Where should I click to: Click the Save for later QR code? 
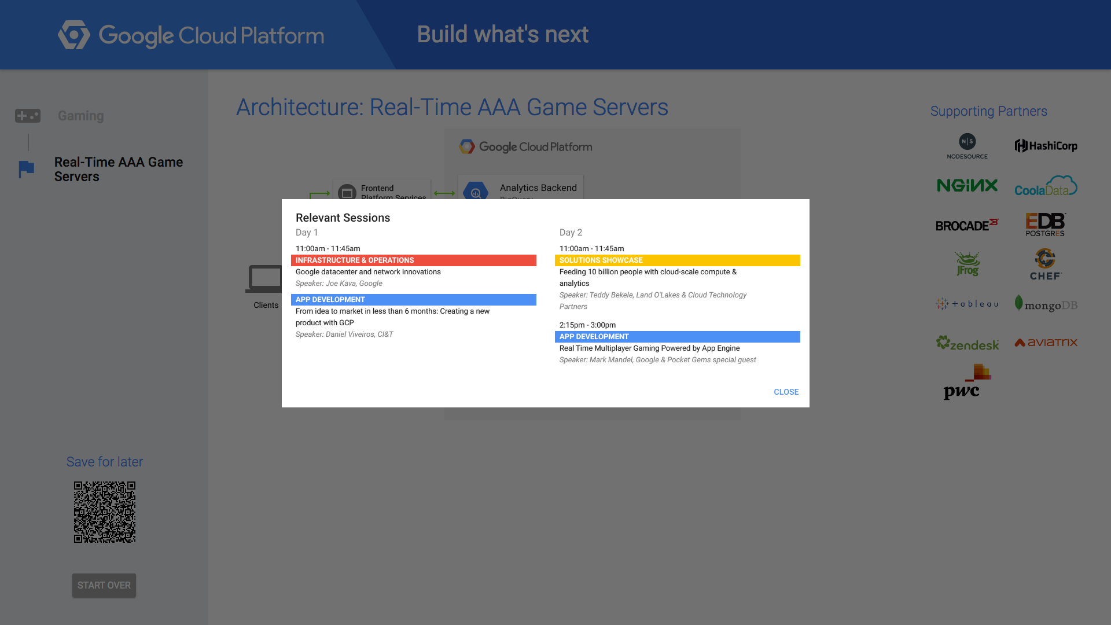pos(105,512)
